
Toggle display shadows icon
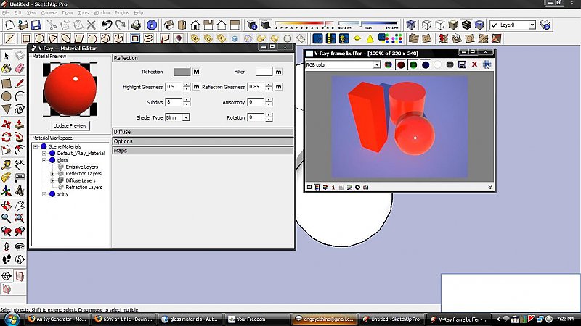pyautogui.click(x=265, y=25)
